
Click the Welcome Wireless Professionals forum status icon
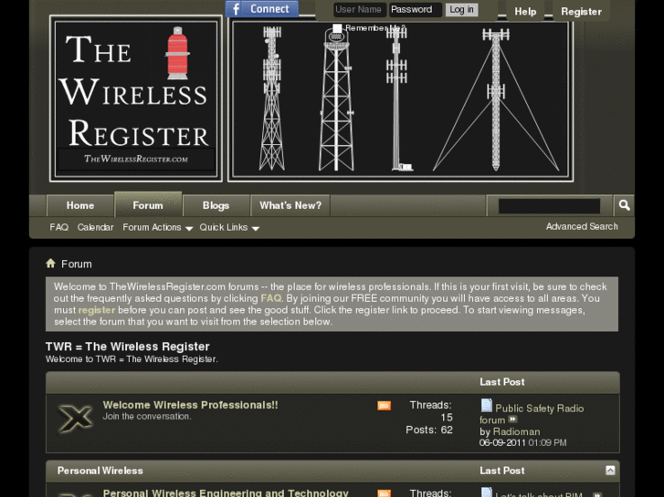(75, 419)
